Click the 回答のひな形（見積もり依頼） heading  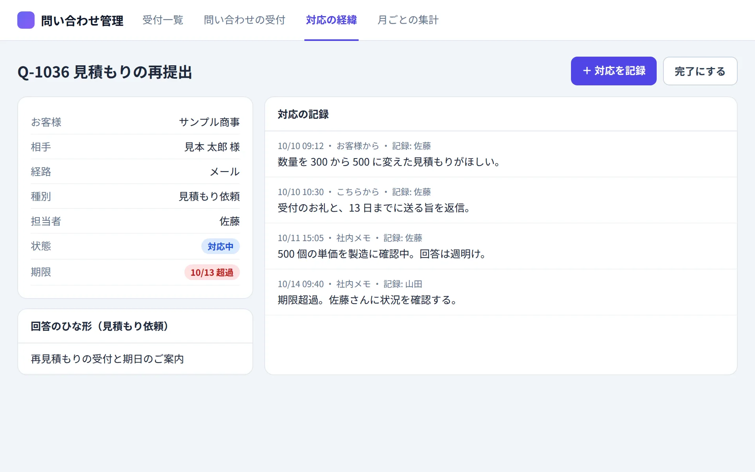click(x=100, y=326)
